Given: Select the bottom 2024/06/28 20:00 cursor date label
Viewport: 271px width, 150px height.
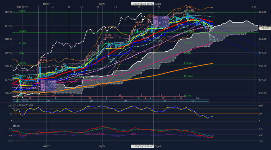Looking at the screenshot, I should point(142,147).
